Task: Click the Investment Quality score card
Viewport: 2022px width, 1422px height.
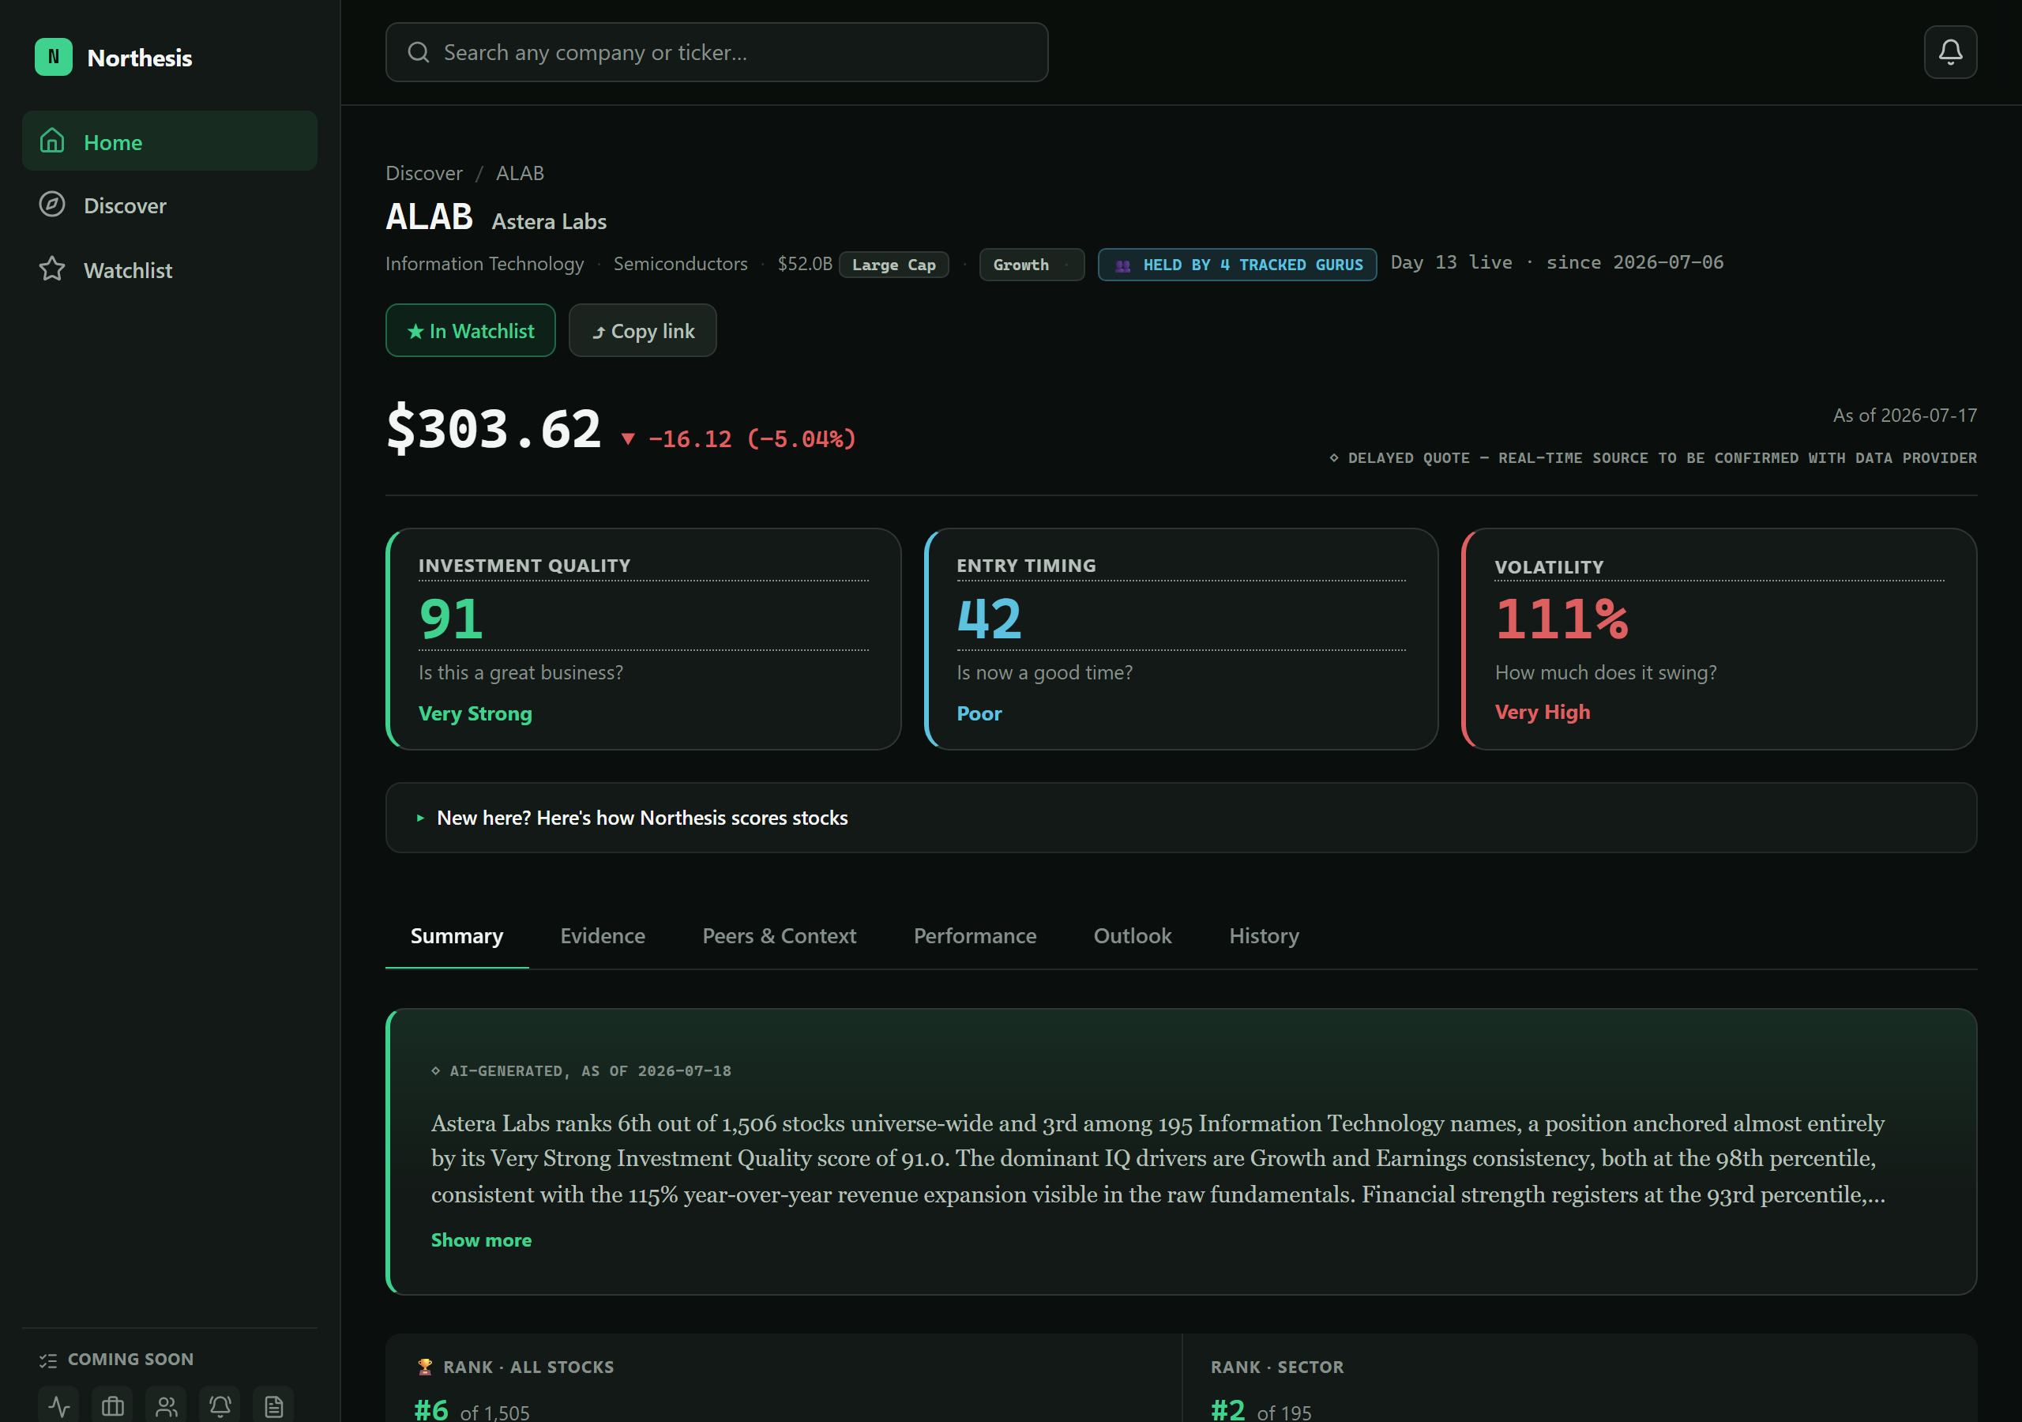Action: pos(644,640)
